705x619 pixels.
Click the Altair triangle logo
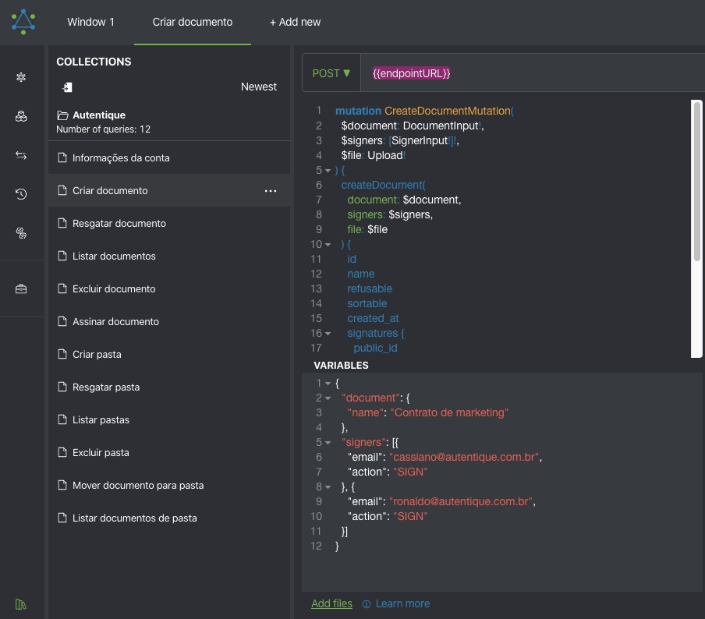(23, 22)
